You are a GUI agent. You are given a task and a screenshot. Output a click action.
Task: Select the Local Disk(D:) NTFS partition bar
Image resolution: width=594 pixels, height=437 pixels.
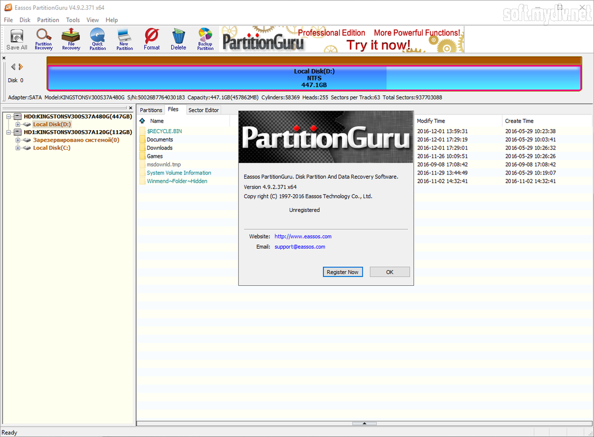314,78
